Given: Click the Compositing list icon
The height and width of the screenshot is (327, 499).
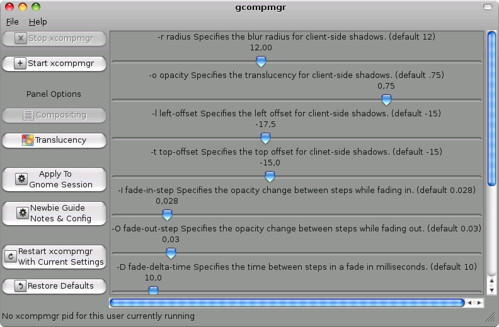Looking at the screenshot, I should [28, 115].
